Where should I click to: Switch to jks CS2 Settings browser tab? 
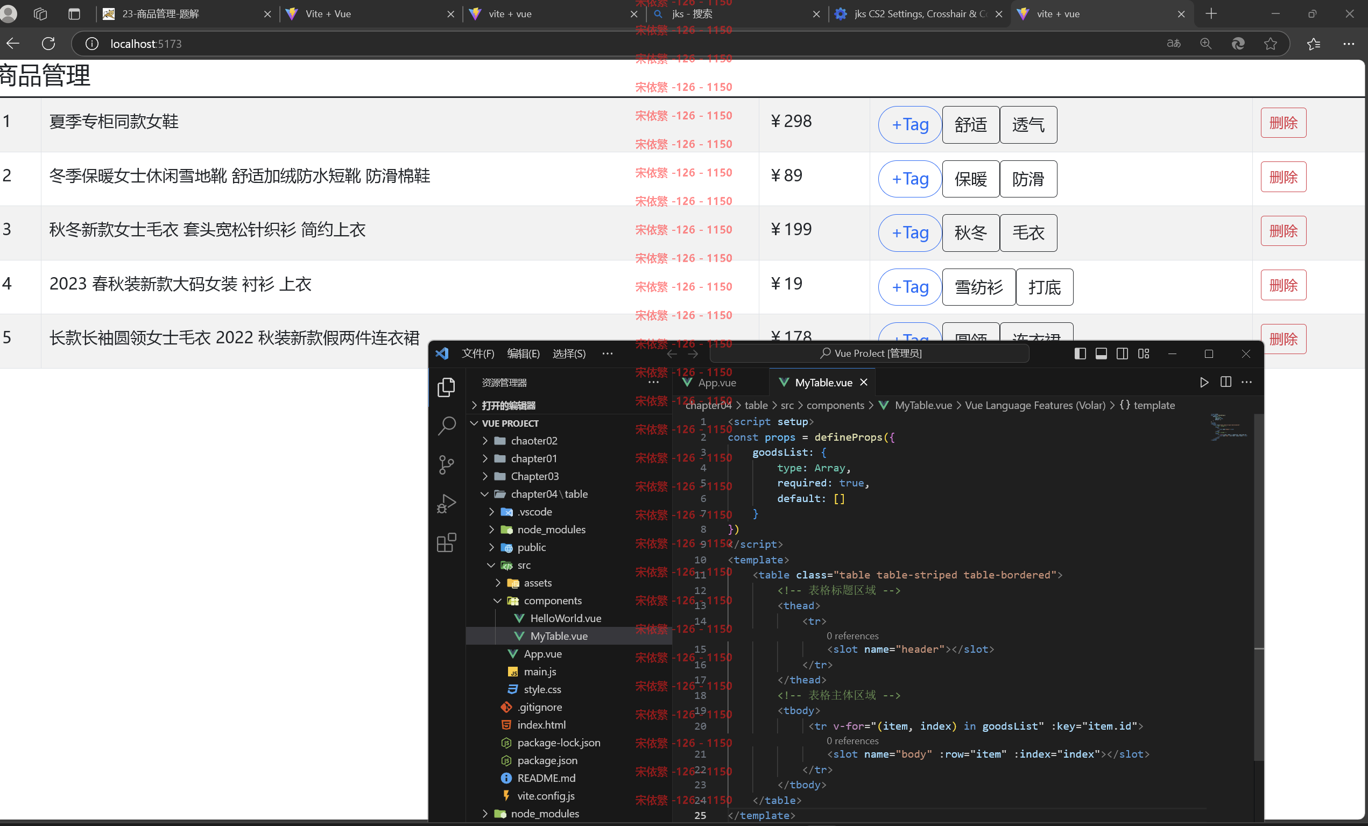pyautogui.click(x=919, y=14)
